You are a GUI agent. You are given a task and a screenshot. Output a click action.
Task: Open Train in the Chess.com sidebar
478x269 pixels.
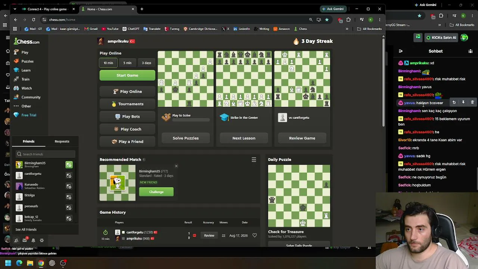[21, 79]
